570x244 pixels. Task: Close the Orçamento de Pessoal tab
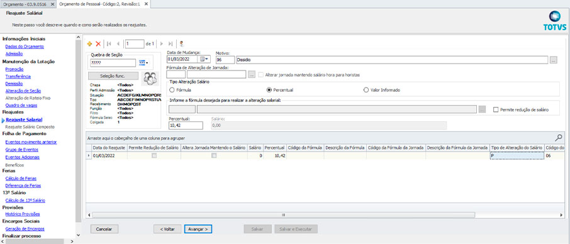146,4
